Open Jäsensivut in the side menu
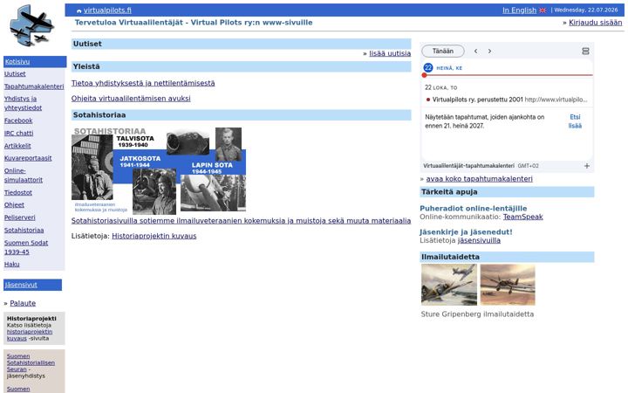Image resolution: width=628 pixels, height=393 pixels. 21,285
